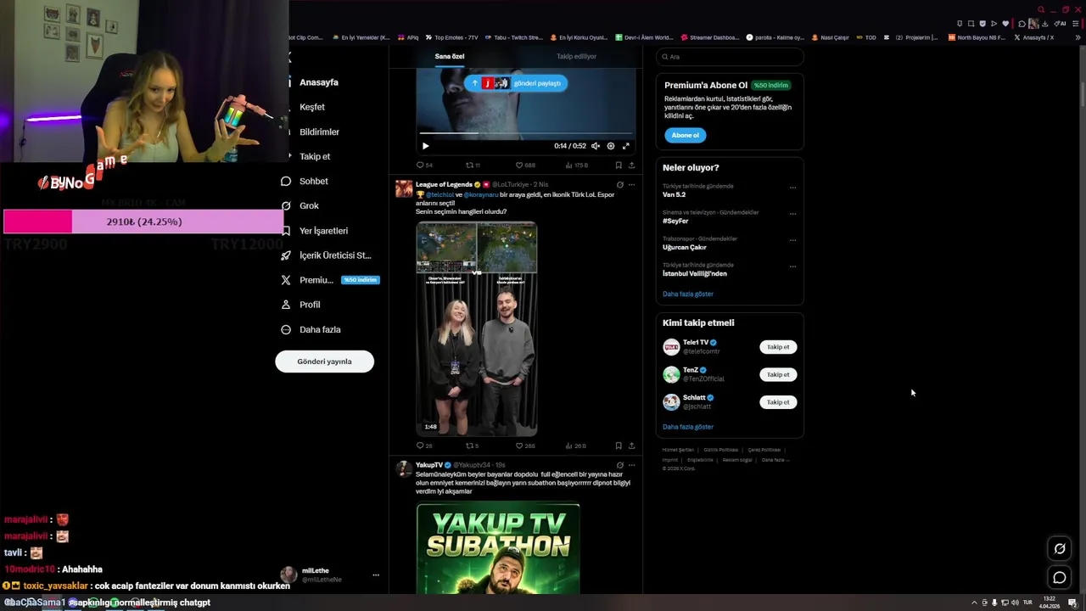Open the floating chat bubble button

1060,578
